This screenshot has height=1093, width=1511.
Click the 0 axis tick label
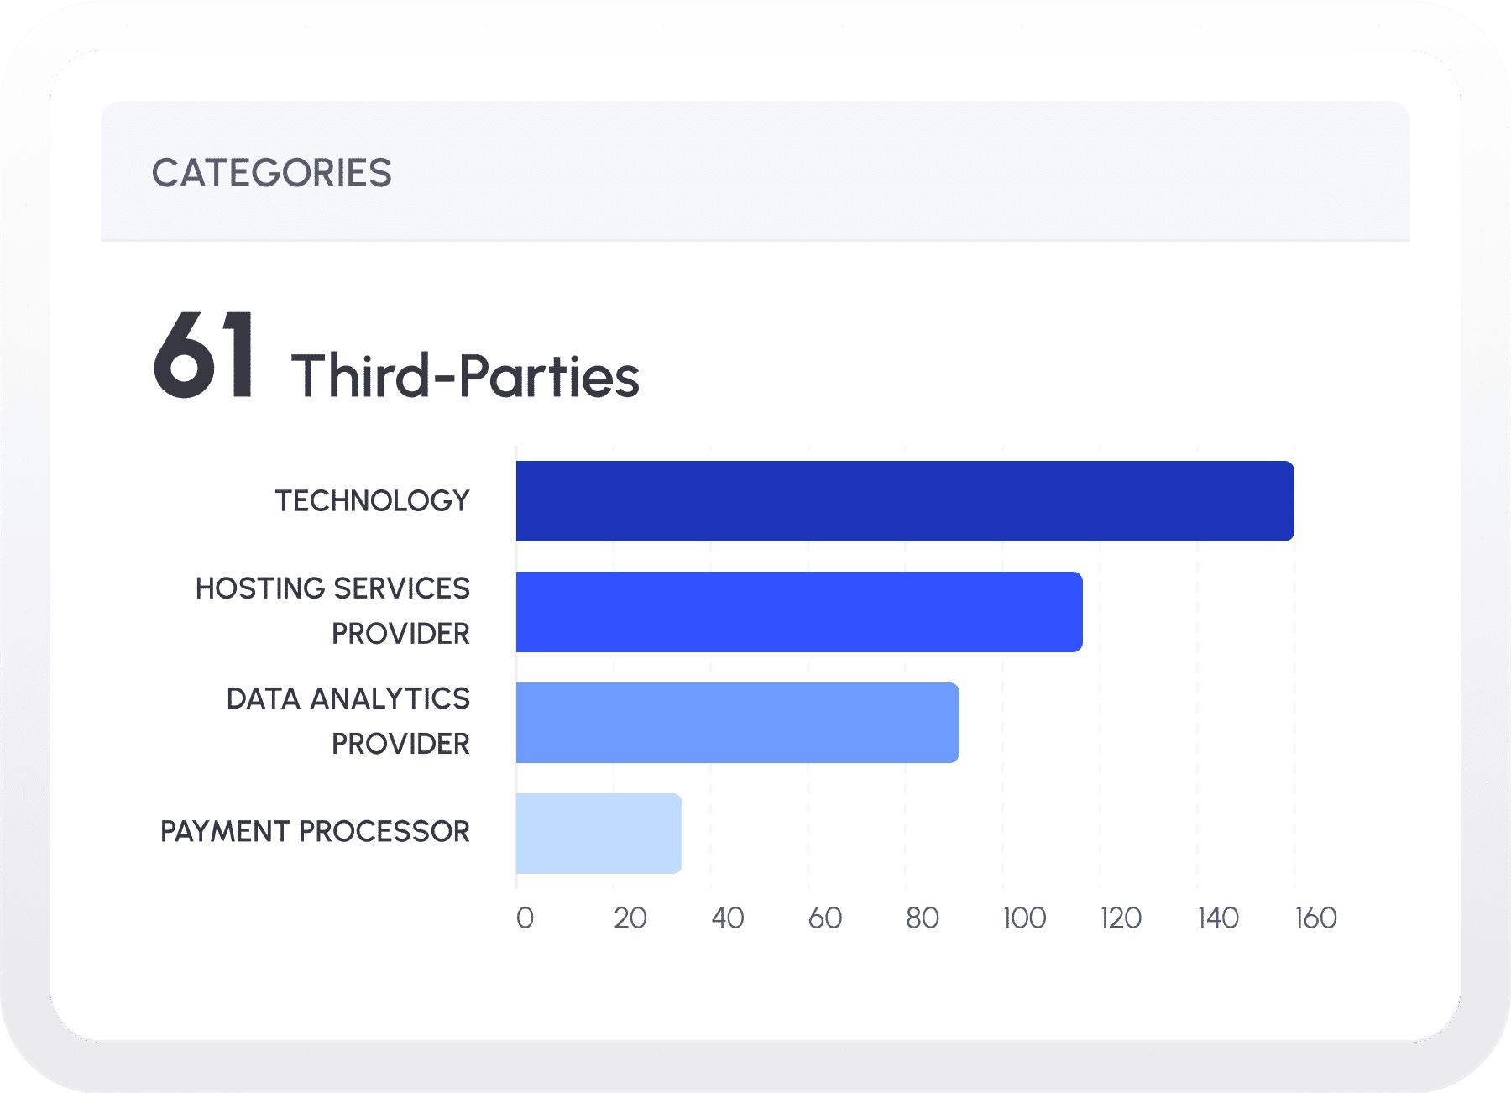coord(525,918)
